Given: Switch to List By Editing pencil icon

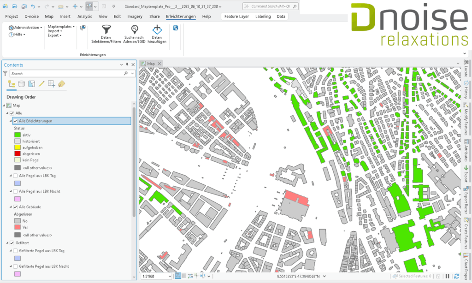Looking at the screenshot, I should pyautogui.click(x=41, y=84).
